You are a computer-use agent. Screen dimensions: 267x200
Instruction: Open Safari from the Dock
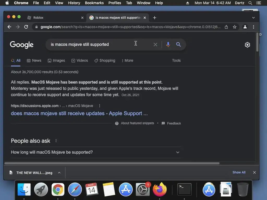click(75, 189)
